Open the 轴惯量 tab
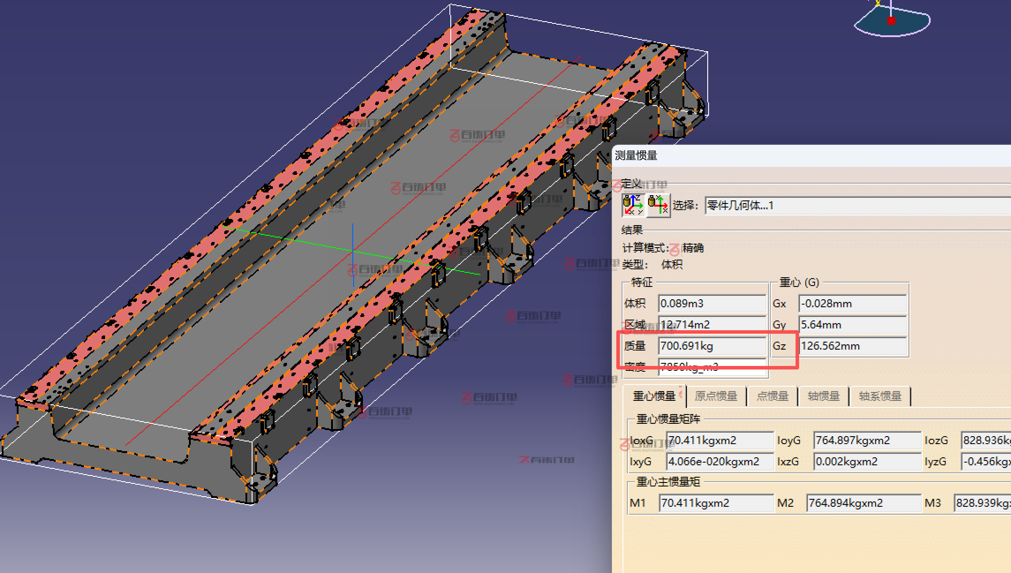 pyautogui.click(x=823, y=396)
